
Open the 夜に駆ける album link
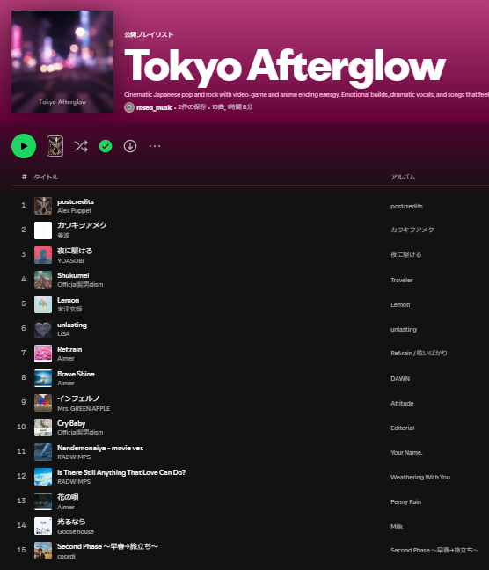[406, 254]
